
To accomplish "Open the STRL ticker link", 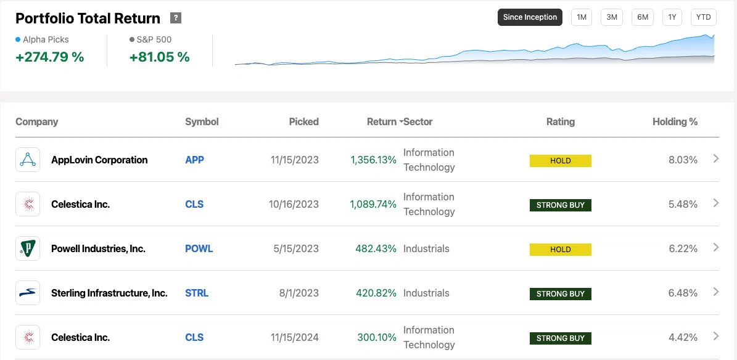I will (x=197, y=293).
